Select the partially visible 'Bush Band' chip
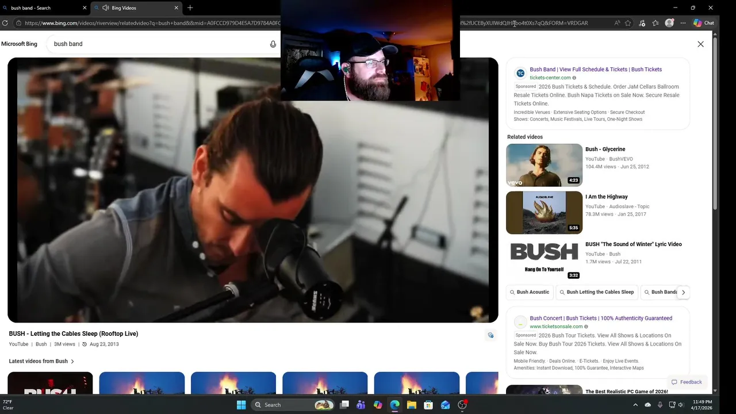736x414 pixels. pos(659,292)
